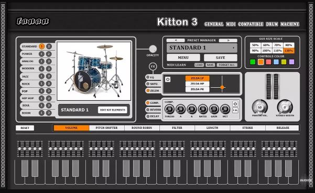The width and height of the screenshot is (315, 193).
Task: Open the STANDARD 1 preset dropdown
Action: point(202,48)
